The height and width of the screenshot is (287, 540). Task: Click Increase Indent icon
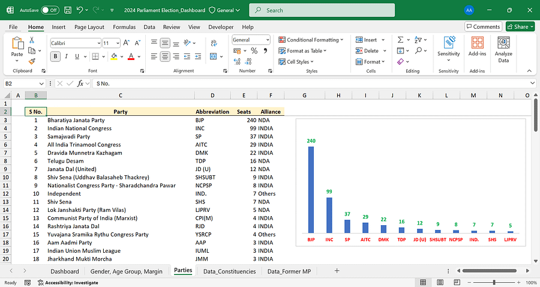coord(198,56)
